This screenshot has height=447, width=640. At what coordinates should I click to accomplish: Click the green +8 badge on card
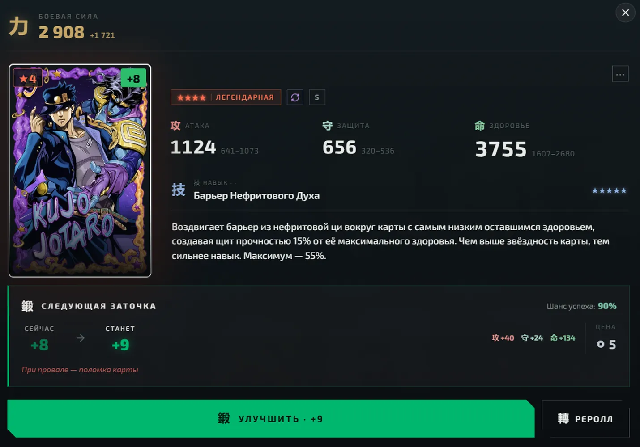pos(133,79)
